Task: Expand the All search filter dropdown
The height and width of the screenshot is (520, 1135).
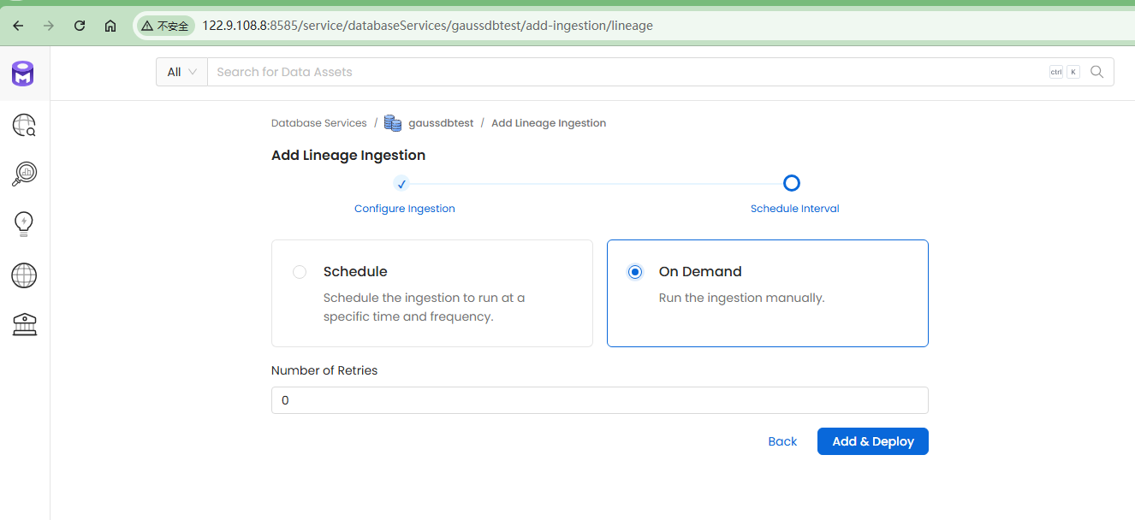Action: 181,72
